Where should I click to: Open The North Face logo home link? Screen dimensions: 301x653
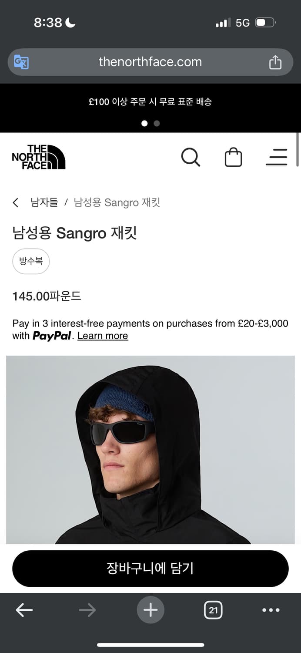(39, 157)
